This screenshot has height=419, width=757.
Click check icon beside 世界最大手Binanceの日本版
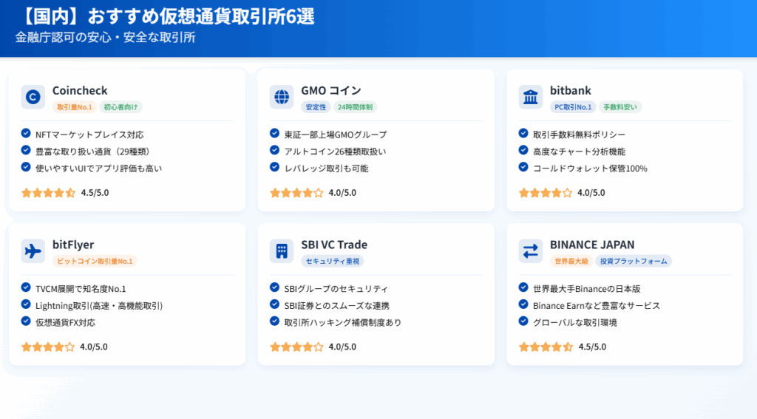click(x=523, y=287)
